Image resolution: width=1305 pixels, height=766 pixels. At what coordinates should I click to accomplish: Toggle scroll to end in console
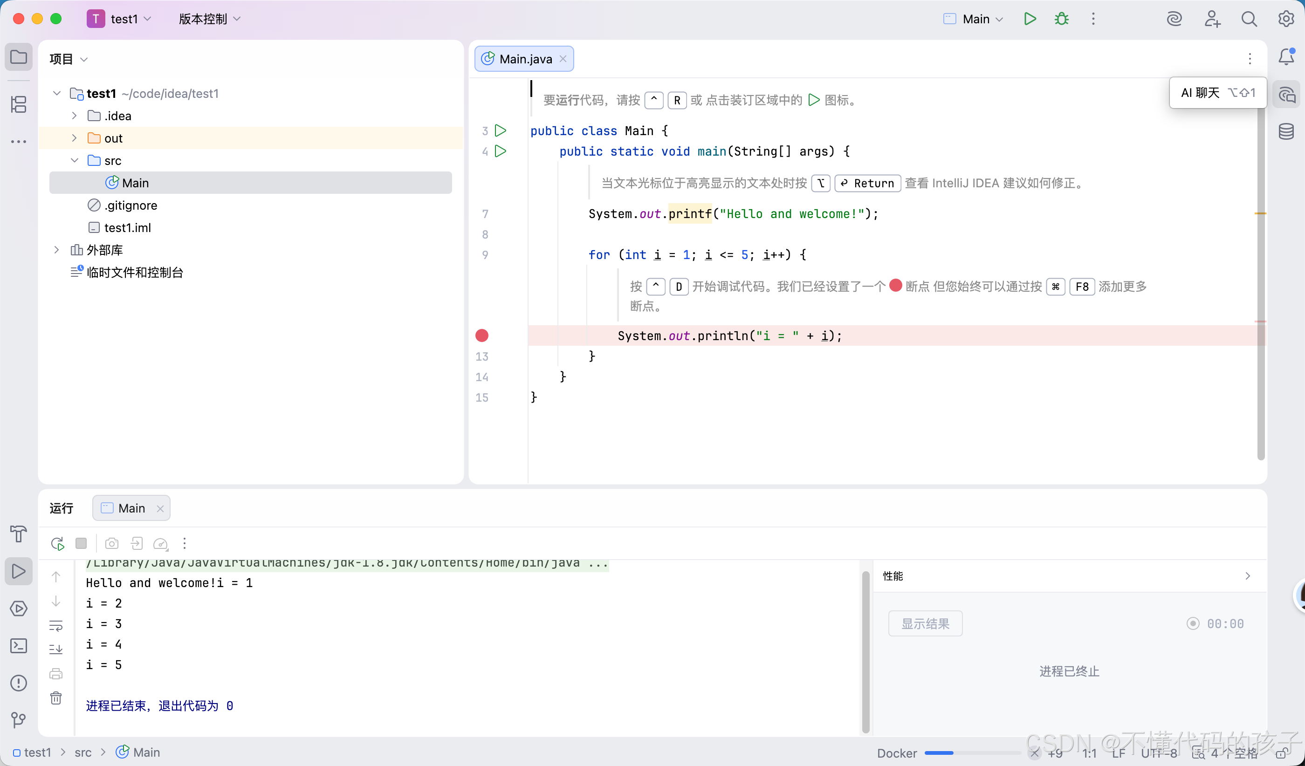pos(56,649)
